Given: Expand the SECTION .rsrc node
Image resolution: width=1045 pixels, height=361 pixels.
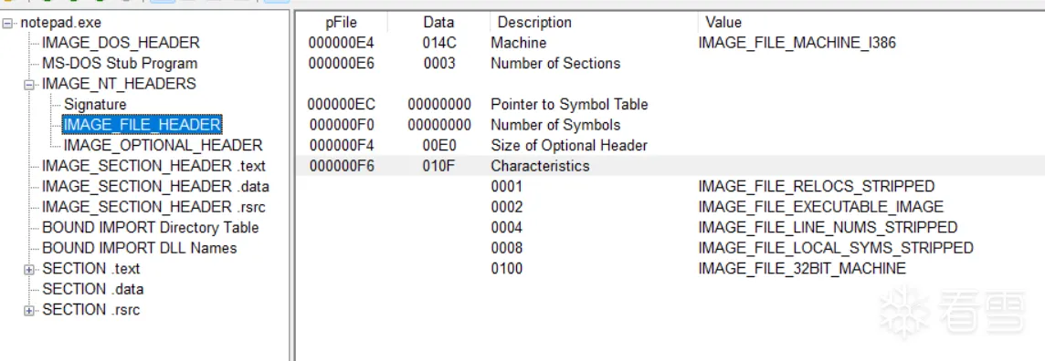Looking at the screenshot, I should pos(28,311).
